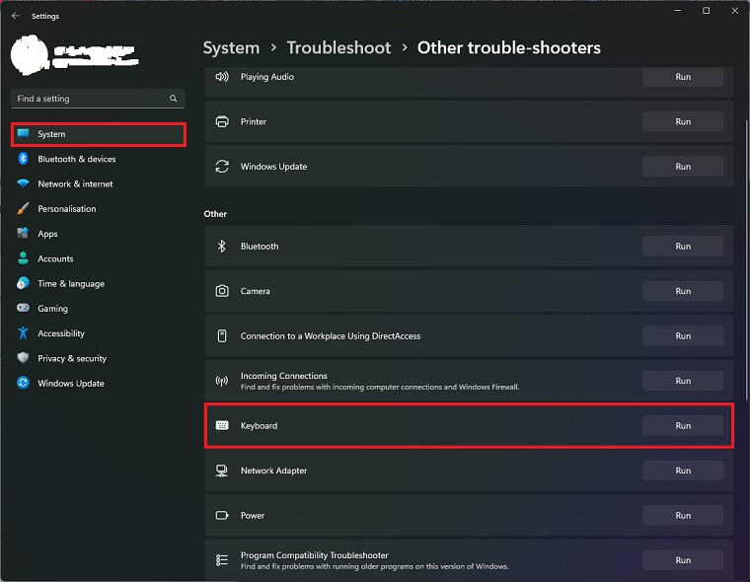Screen dimensions: 750x582
Task: Open the Accounts settings category
Action: [x=55, y=258]
